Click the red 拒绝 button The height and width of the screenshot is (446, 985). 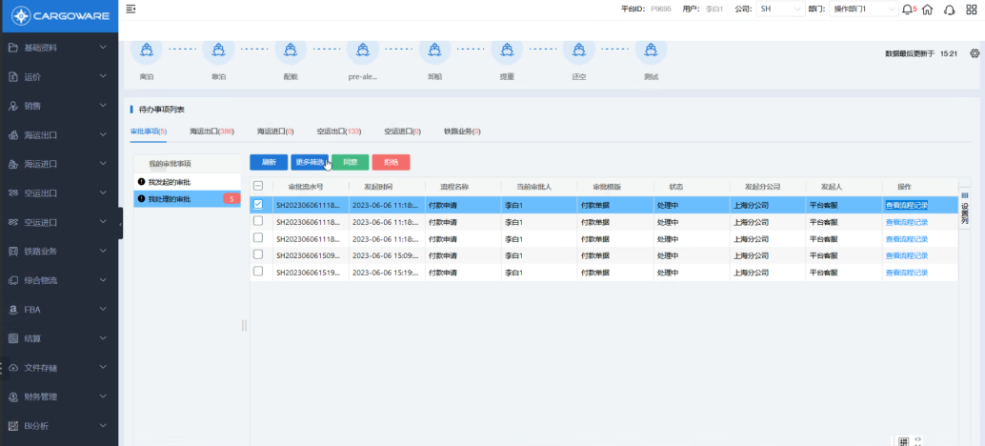click(391, 162)
